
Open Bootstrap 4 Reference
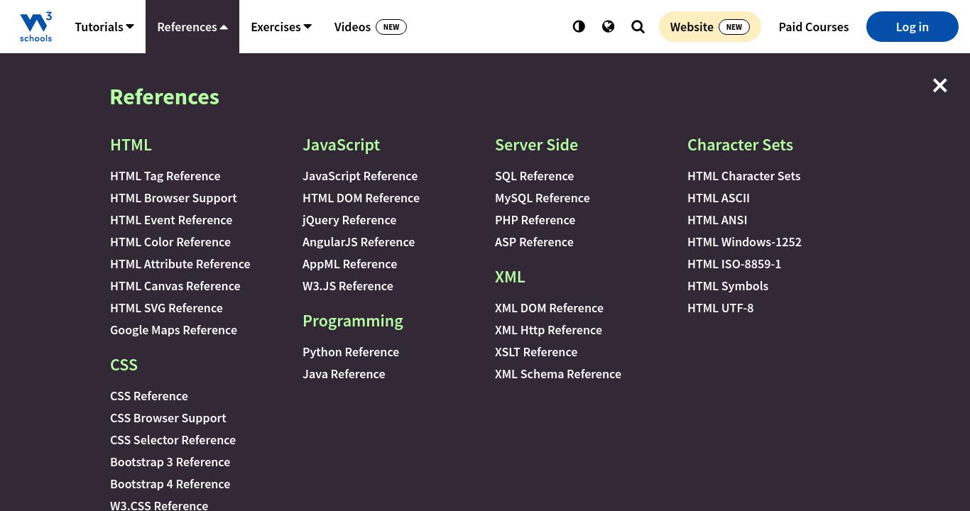click(x=170, y=484)
